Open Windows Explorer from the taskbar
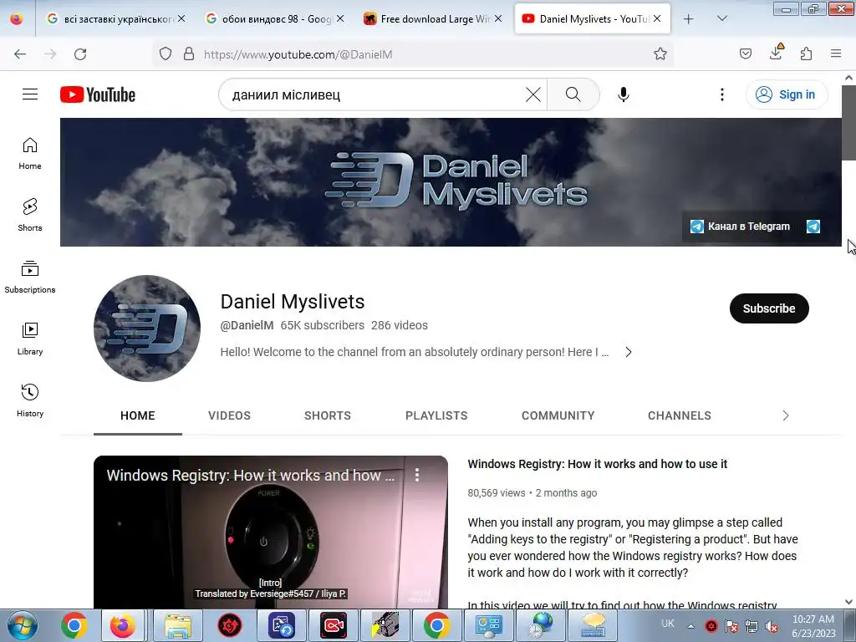The image size is (856, 642). (x=178, y=625)
